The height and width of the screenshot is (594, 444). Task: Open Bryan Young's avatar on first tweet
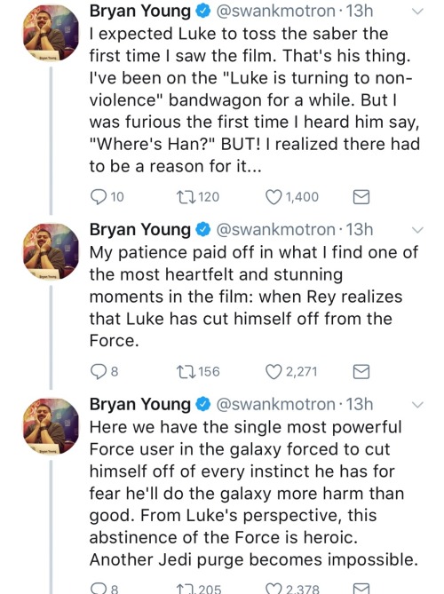pyautogui.click(x=52, y=33)
